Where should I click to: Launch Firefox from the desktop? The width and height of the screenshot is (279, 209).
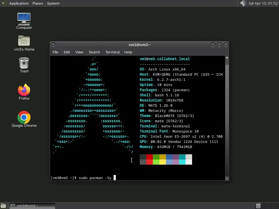pyautogui.click(x=24, y=92)
